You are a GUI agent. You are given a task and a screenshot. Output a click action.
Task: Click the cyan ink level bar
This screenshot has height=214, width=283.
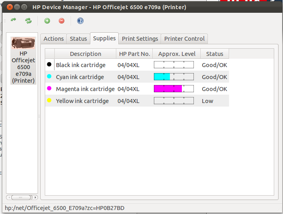click(174, 77)
